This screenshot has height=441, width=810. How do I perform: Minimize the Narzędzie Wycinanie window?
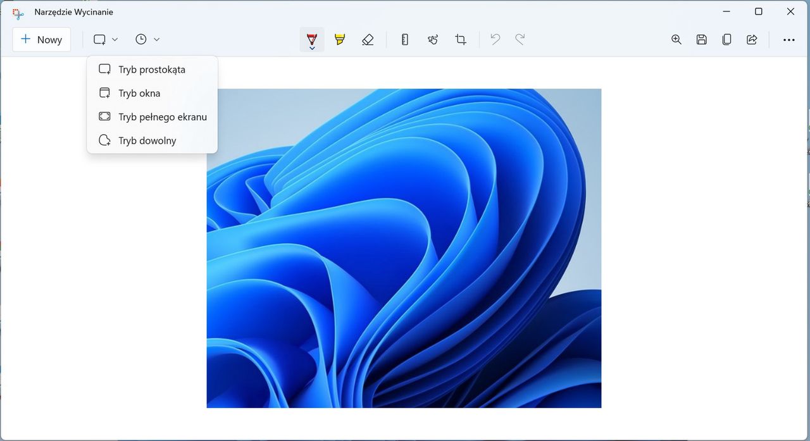point(727,11)
